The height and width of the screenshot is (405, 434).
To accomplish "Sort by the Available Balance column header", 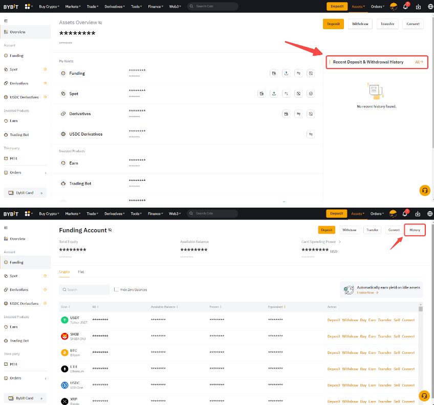I will [x=164, y=307].
